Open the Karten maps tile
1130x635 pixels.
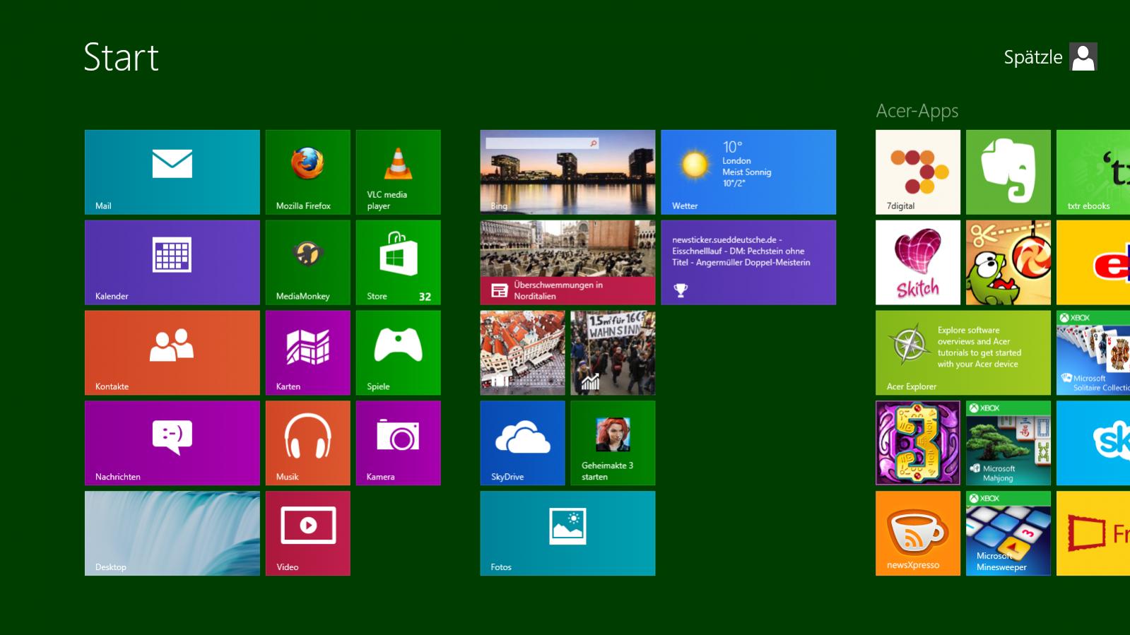(307, 352)
